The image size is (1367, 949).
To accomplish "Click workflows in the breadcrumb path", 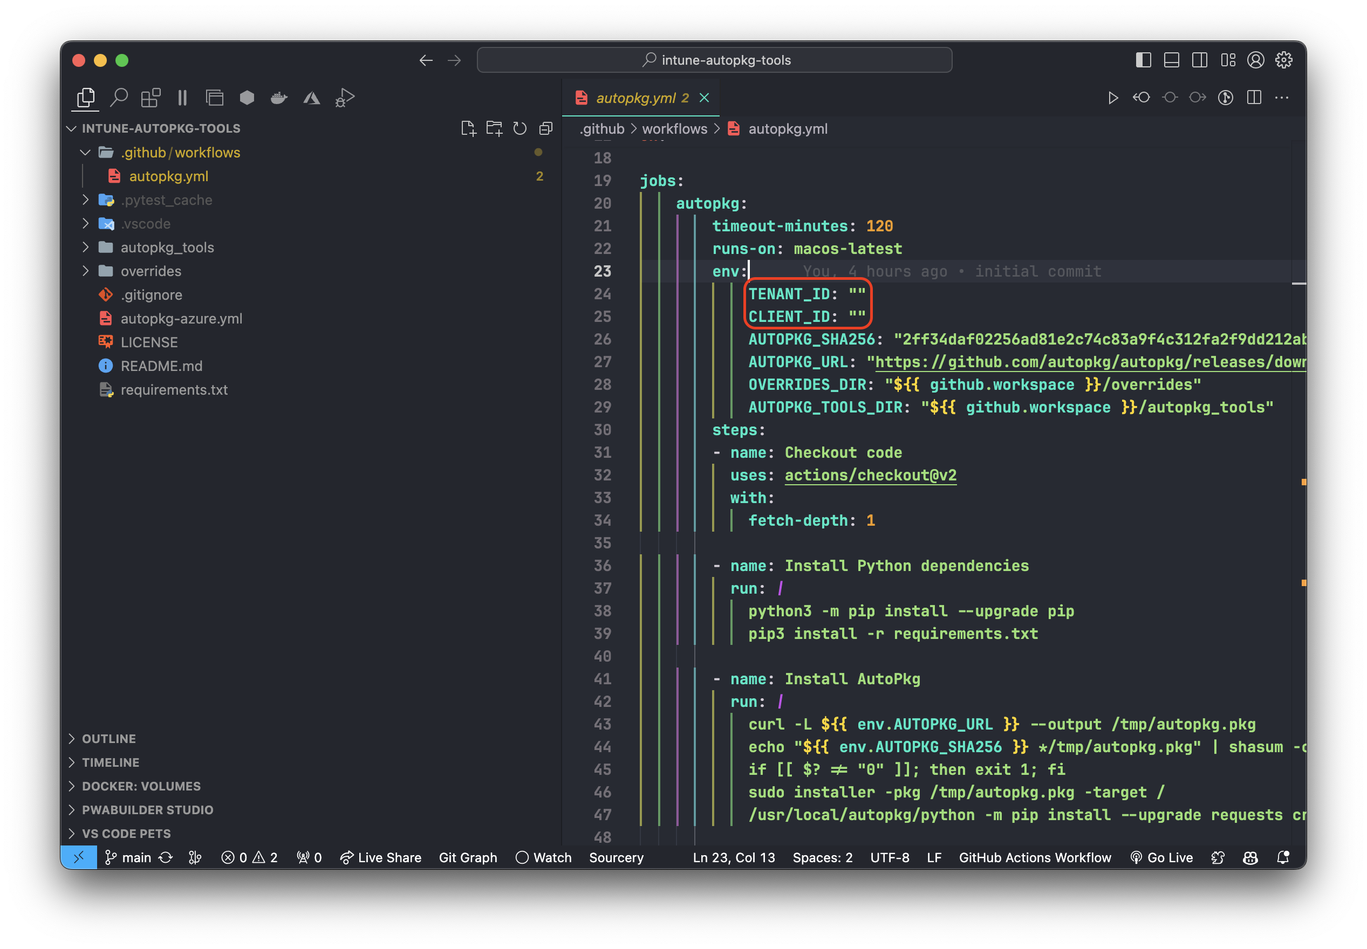I will 674,129.
